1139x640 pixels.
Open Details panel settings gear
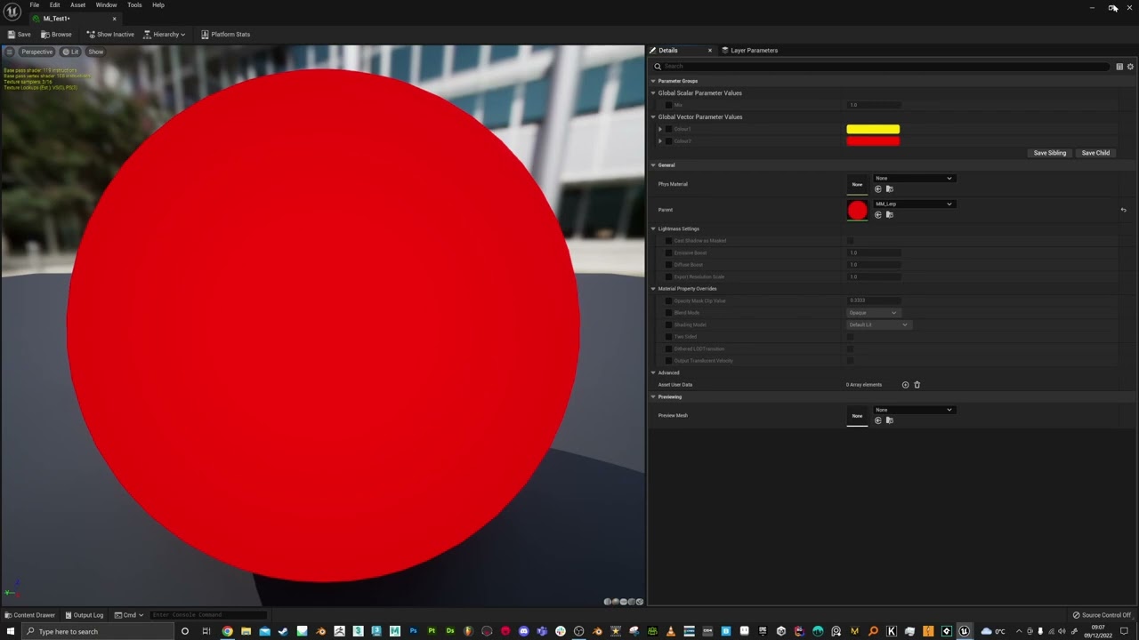1130,67
